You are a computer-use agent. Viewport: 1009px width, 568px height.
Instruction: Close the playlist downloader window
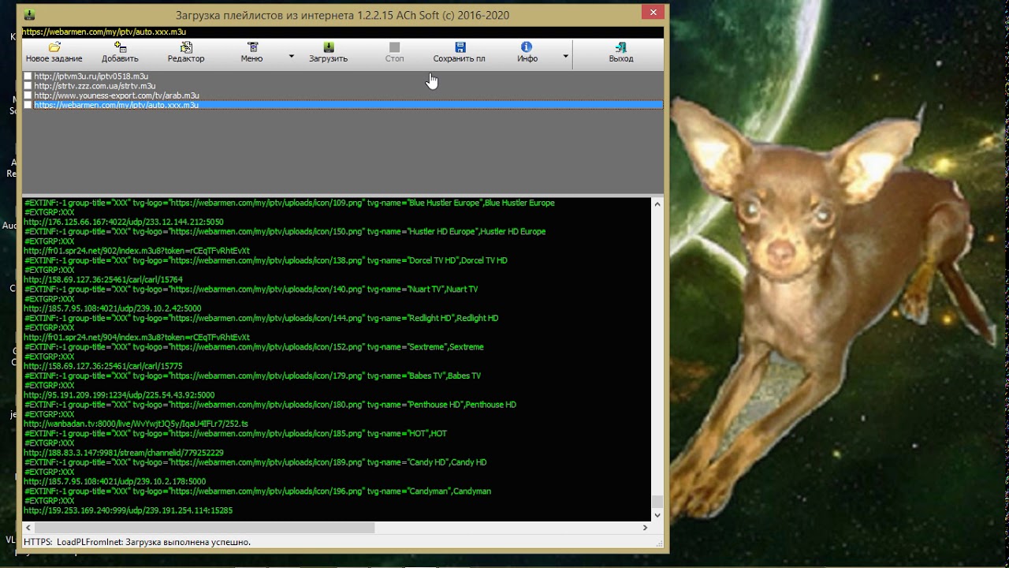click(652, 12)
